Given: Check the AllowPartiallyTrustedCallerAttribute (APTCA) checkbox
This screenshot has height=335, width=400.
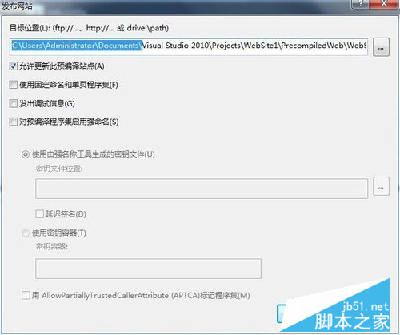Looking at the screenshot, I should tap(26, 295).
